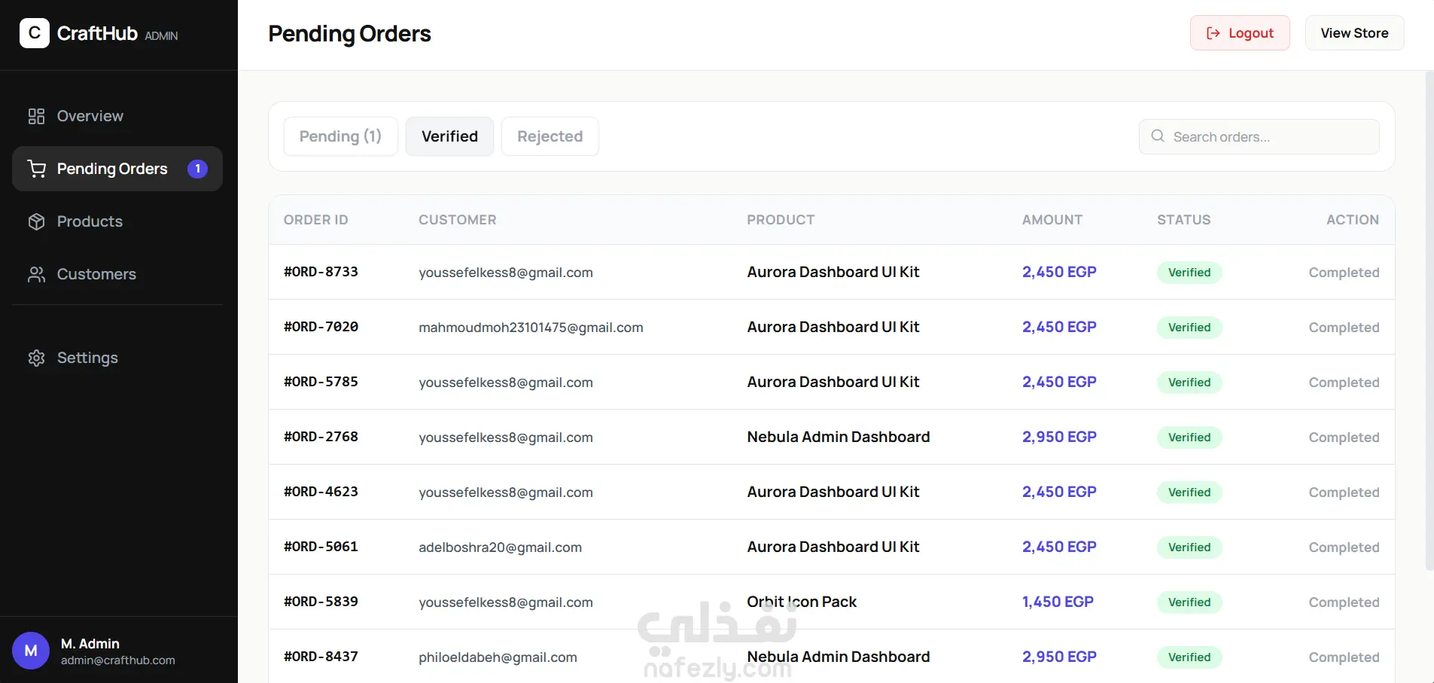Open the Settings sidebar item

[117, 358]
